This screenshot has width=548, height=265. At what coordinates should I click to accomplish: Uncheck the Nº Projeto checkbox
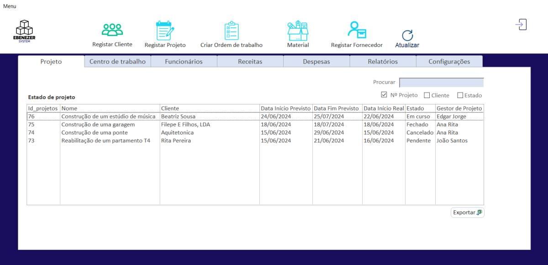384,95
